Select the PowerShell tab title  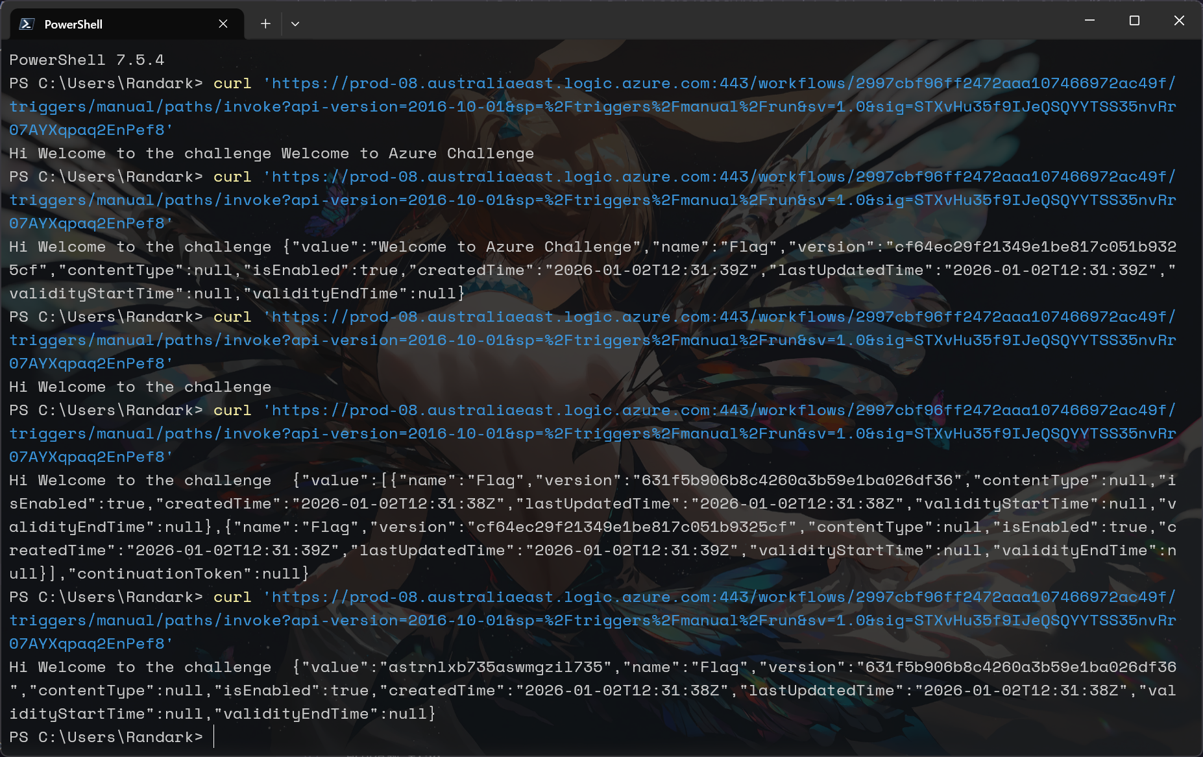73,24
